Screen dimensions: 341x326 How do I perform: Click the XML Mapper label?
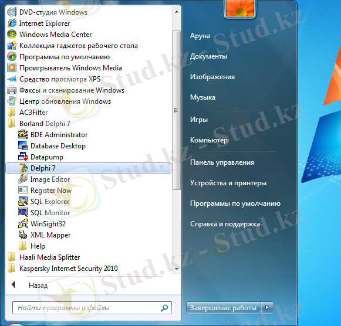[x=50, y=235]
